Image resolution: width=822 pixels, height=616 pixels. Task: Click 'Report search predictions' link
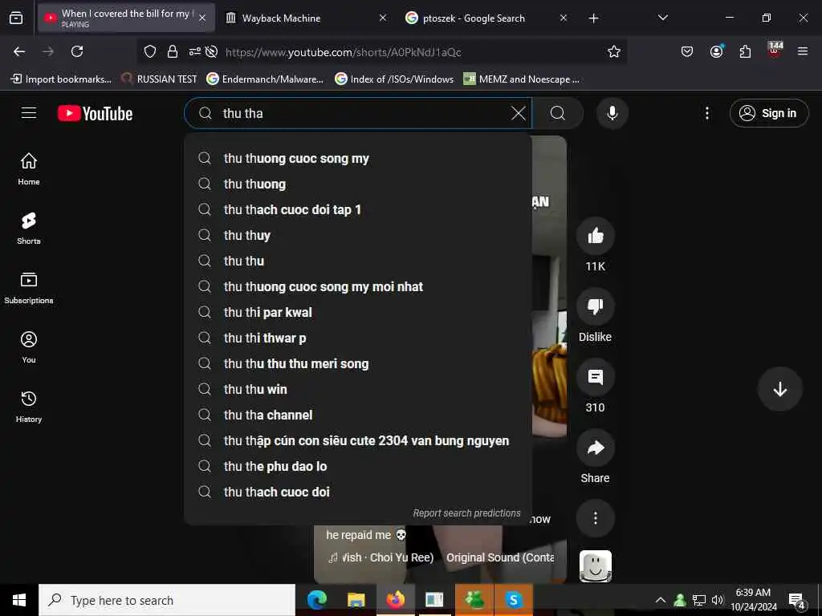[x=466, y=513]
